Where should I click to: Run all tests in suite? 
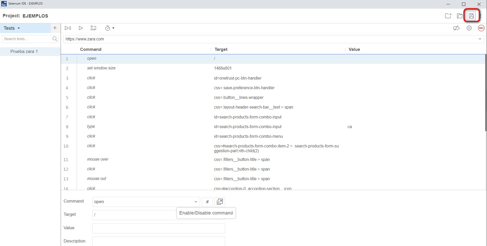coord(68,28)
